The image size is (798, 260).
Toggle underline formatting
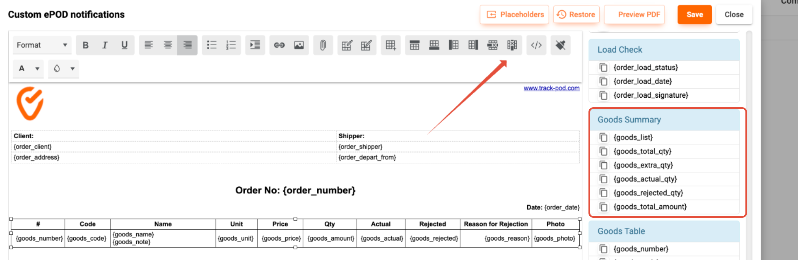pos(124,45)
